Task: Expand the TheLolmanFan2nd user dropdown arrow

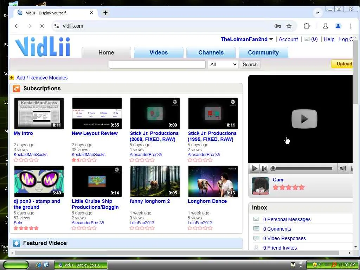Action: (x=271, y=39)
